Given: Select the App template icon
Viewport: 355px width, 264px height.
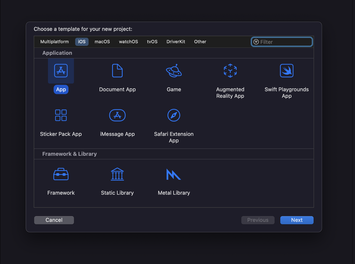Looking at the screenshot, I should (x=61, y=71).
